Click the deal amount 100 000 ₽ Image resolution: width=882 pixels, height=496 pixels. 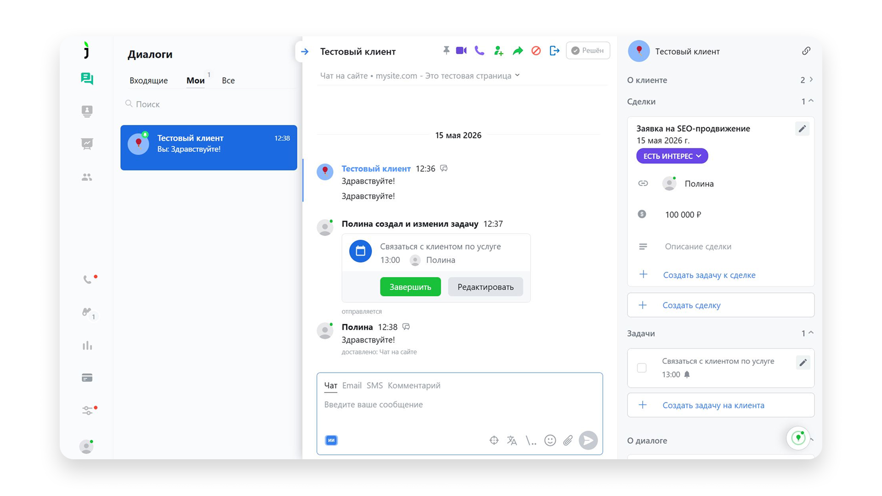click(683, 214)
